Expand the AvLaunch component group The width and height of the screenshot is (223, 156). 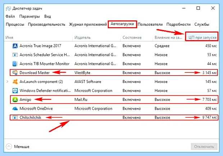(x=8, y=82)
